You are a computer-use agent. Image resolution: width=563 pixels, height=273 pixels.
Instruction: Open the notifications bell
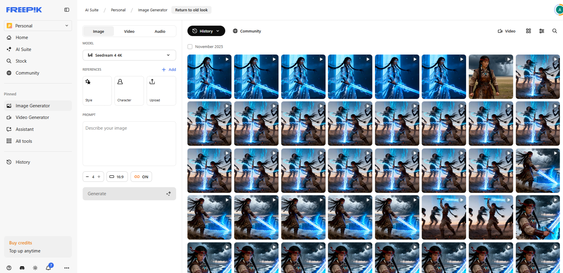[49, 268]
